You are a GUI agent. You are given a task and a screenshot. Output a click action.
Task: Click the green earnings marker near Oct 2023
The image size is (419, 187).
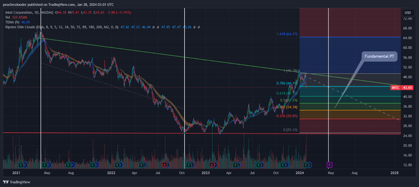[282, 165]
